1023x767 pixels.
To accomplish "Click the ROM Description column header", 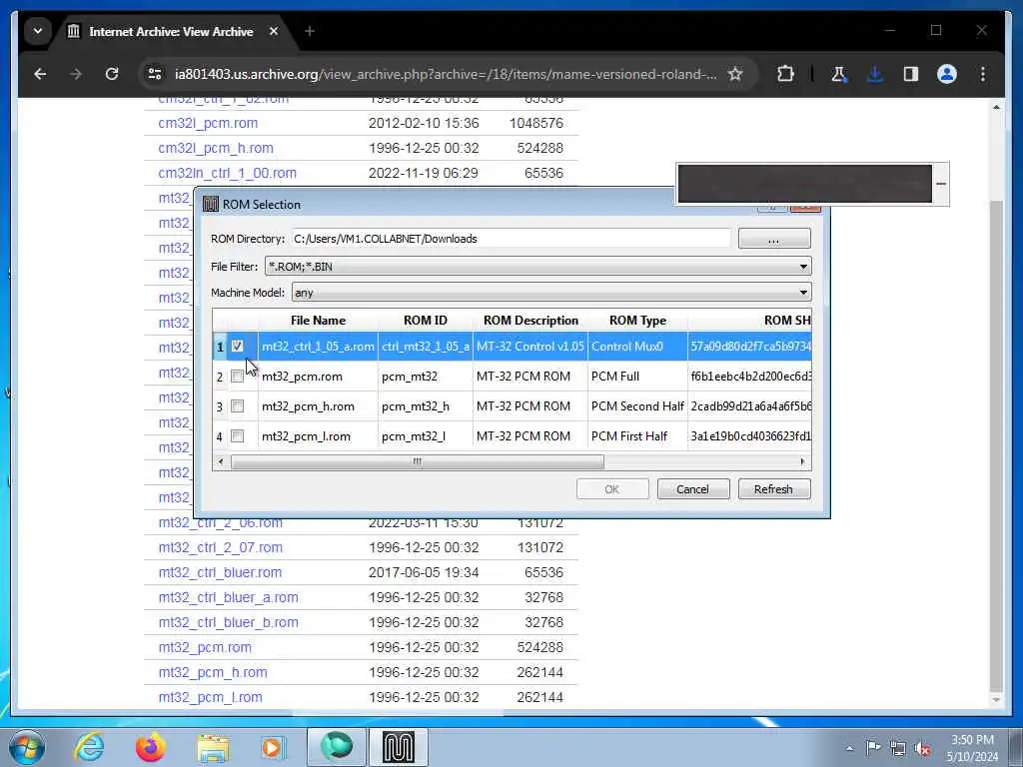I will pyautogui.click(x=530, y=321).
